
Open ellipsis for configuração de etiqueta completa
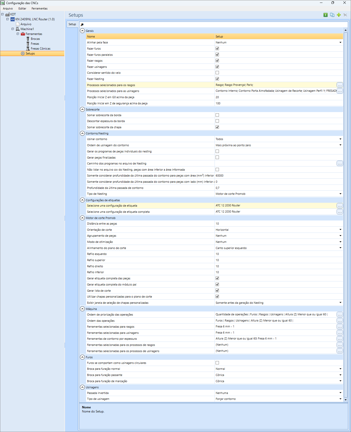340,212
